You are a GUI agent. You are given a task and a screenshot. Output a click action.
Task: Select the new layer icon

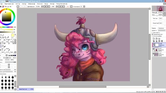pyautogui.click(x=154, y=39)
